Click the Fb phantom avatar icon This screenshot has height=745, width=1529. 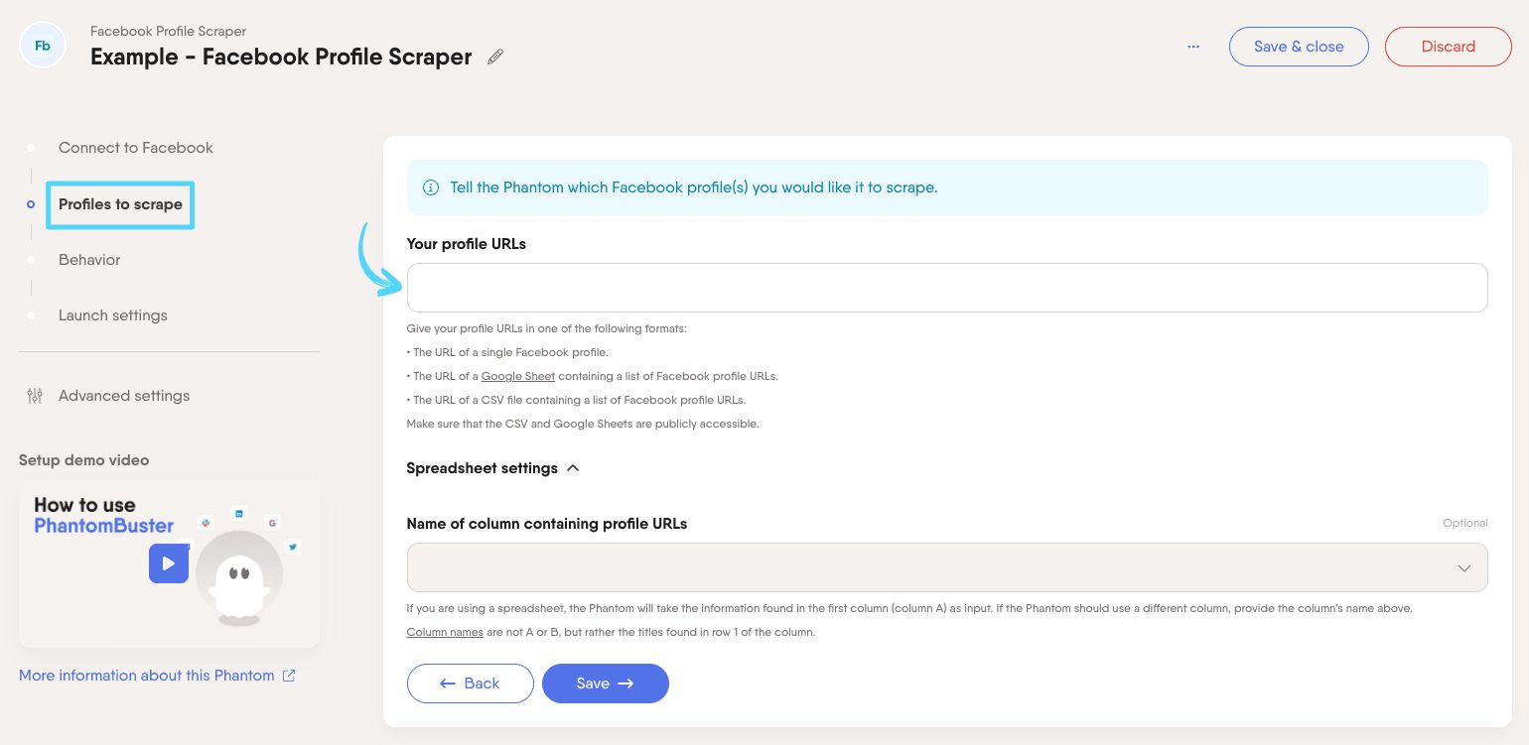click(43, 46)
